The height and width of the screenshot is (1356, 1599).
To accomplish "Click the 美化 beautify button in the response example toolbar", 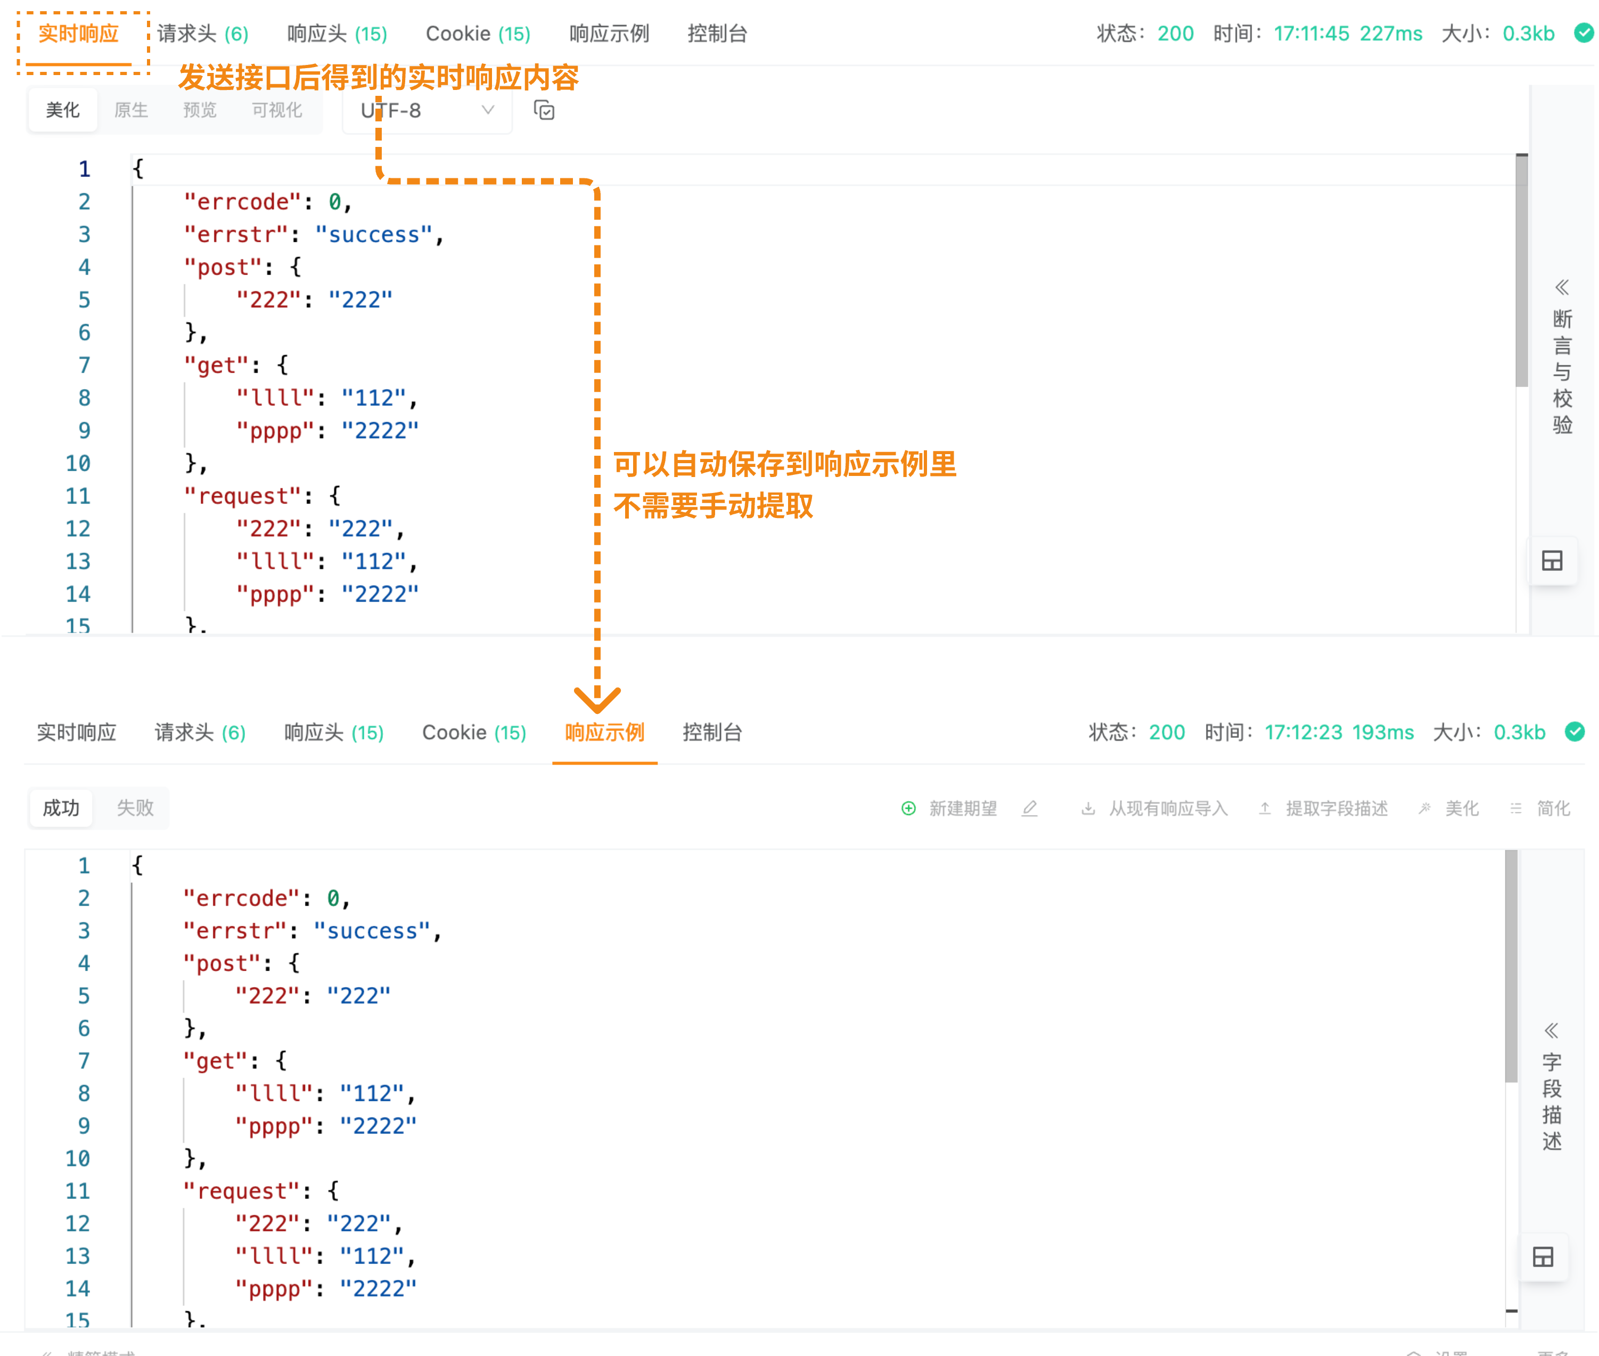I will [x=1449, y=809].
